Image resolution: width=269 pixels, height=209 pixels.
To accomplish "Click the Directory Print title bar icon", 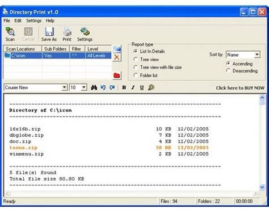I will pos(5,12).
